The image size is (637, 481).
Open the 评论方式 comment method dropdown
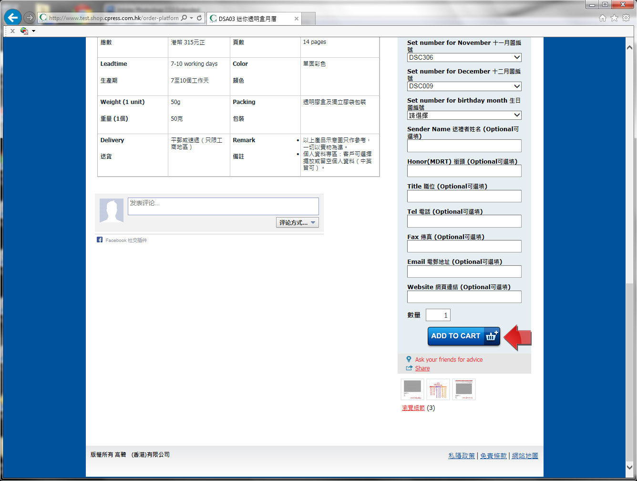point(297,223)
